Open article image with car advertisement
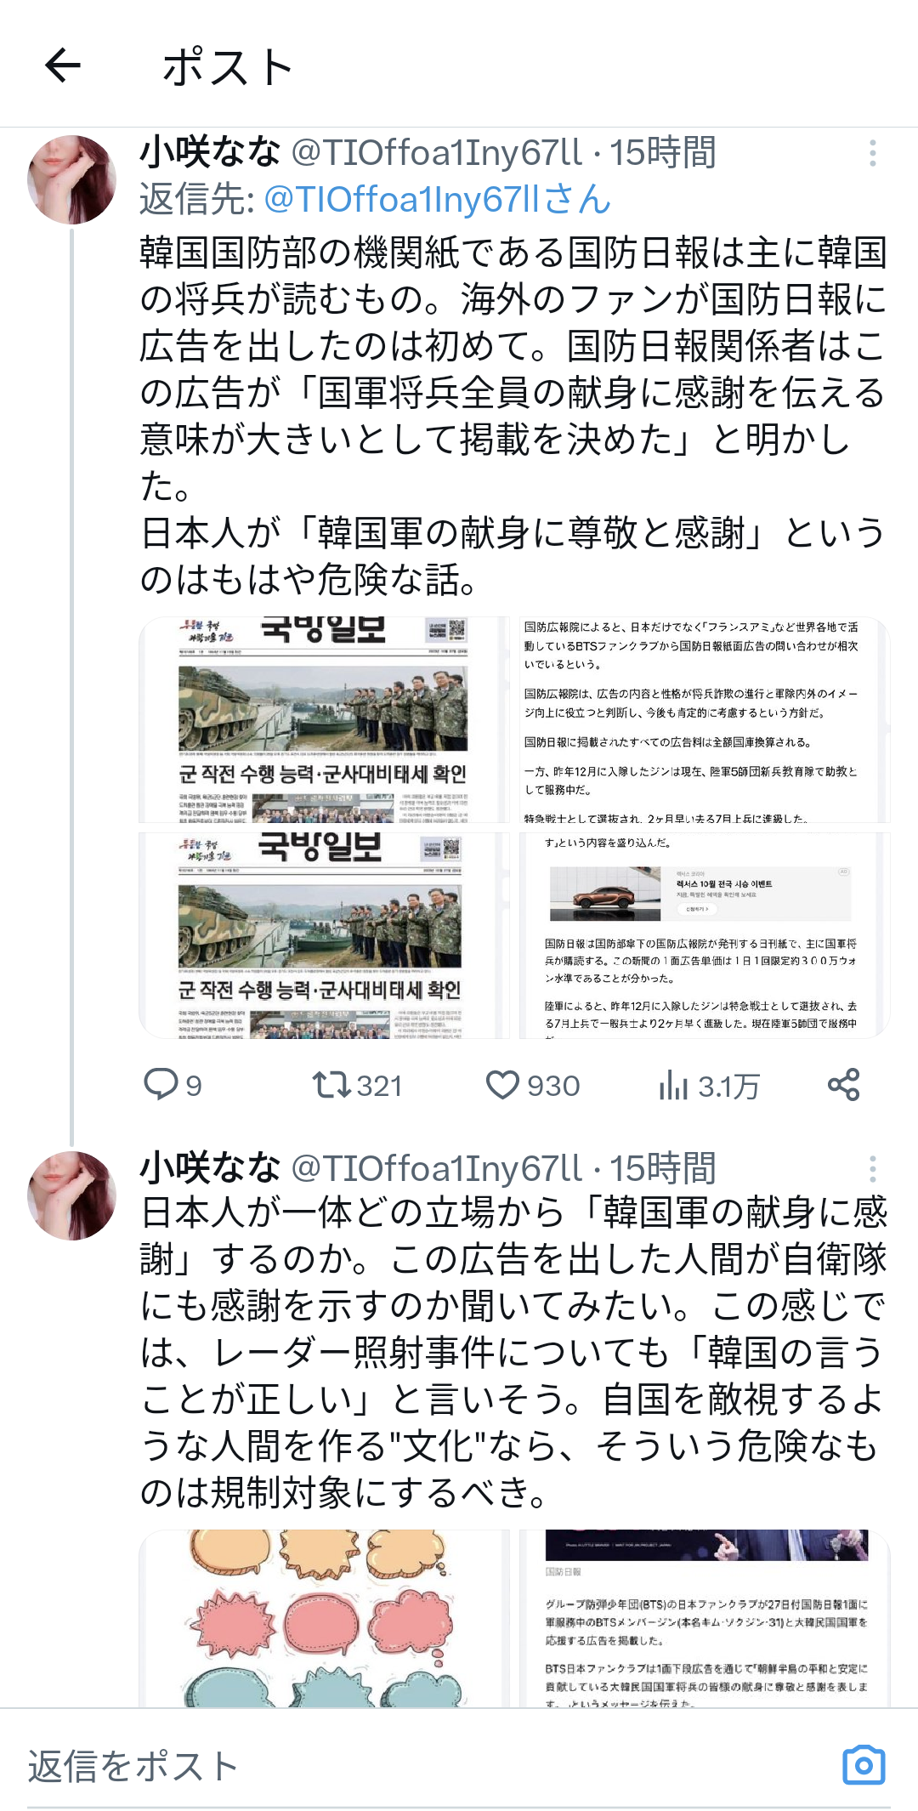 pos(705,935)
